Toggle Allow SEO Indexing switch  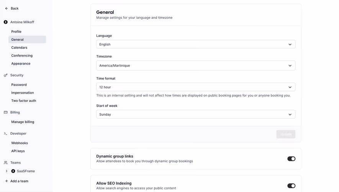click(x=291, y=186)
